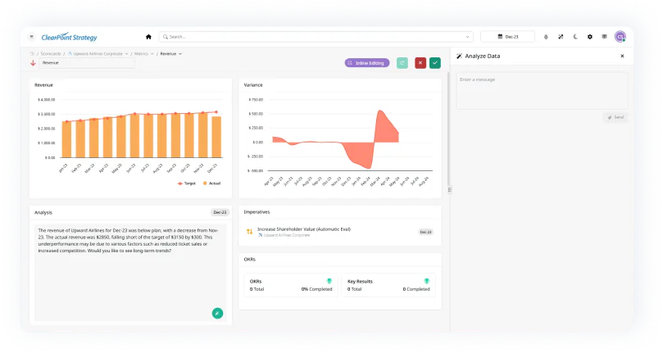Click the ClearPoint Strategy logo
663x353 pixels.
click(x=70, y=37)
